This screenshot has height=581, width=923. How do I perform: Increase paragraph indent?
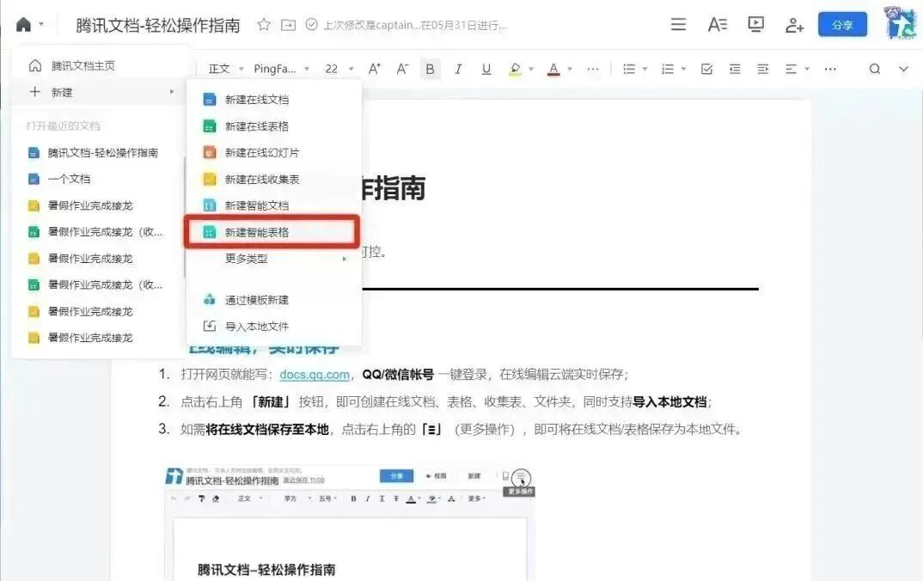[x=763, y=69]
